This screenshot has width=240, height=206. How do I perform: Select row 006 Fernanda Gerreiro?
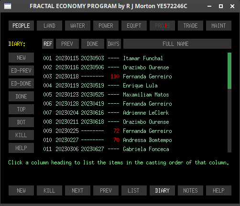coord(108,104)
